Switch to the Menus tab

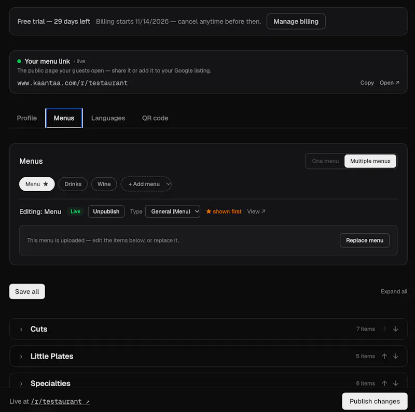coord(64,118)
